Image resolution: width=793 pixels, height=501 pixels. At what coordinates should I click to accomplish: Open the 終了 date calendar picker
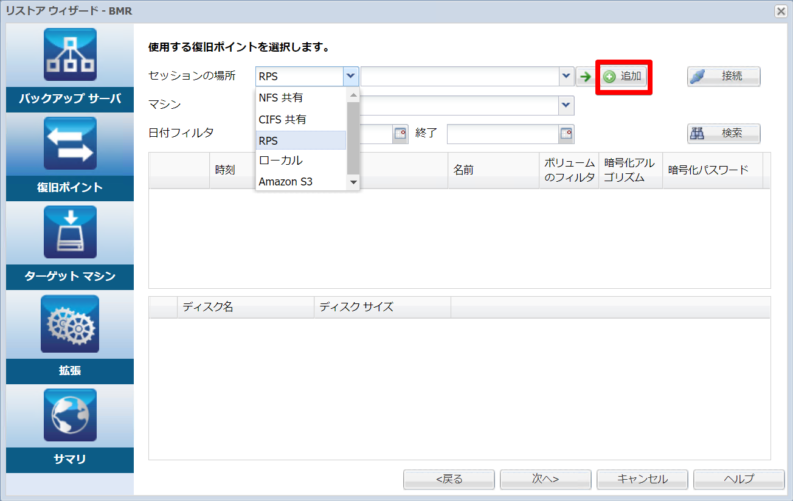point(567,134)
